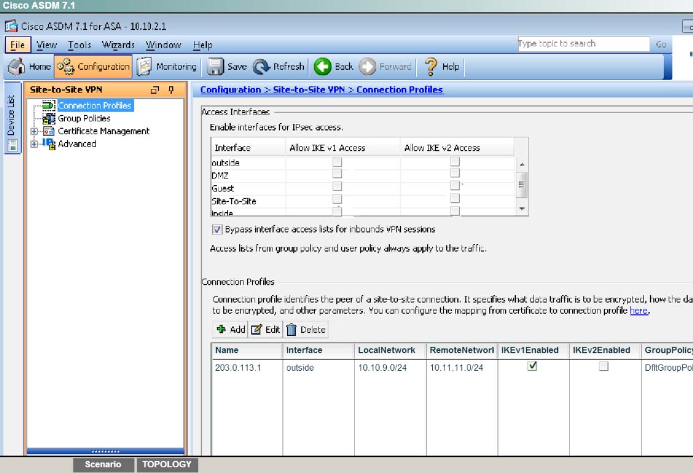This screenshot has width=693, height=474.
Task: Open the Wizards menu
Action: [x=118, y=45]
